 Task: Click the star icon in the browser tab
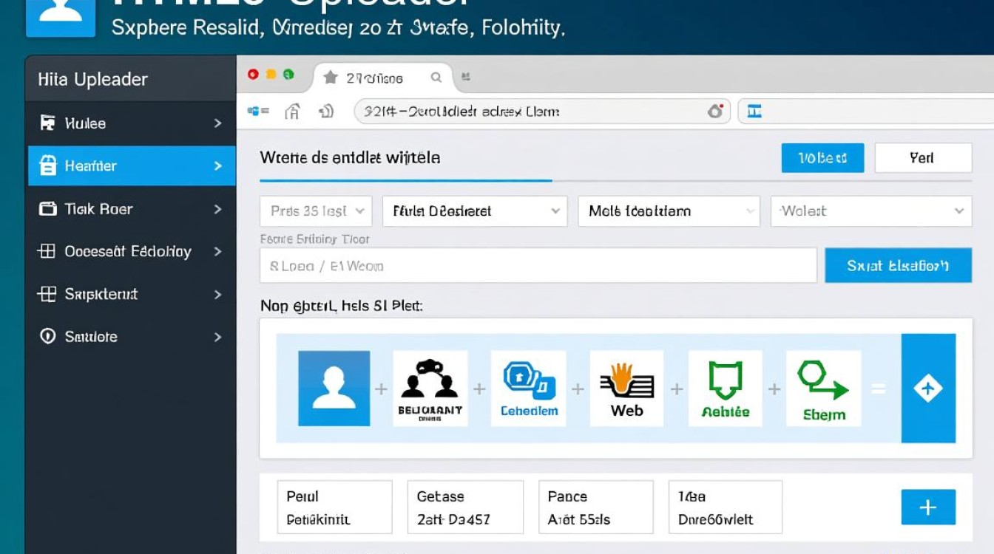331,78
